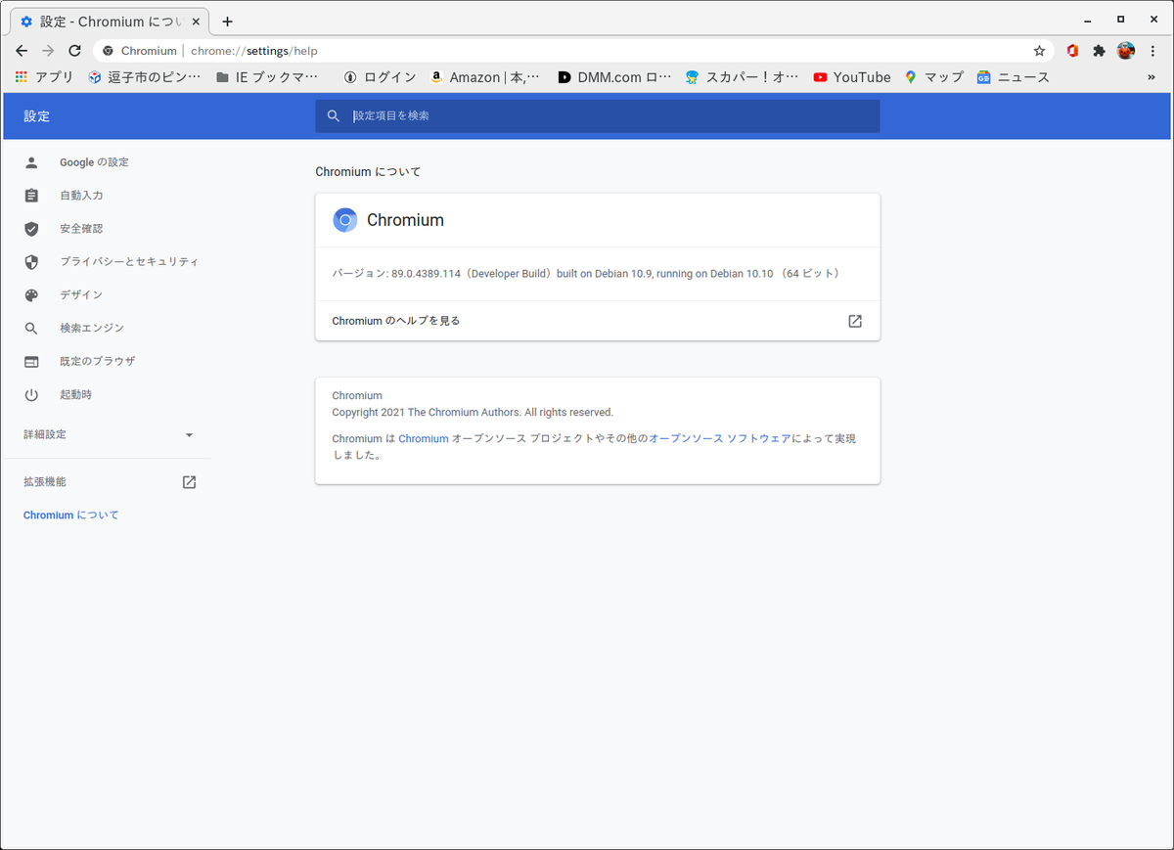
Task: Click the 設定 header title
Action: point(37,115)
